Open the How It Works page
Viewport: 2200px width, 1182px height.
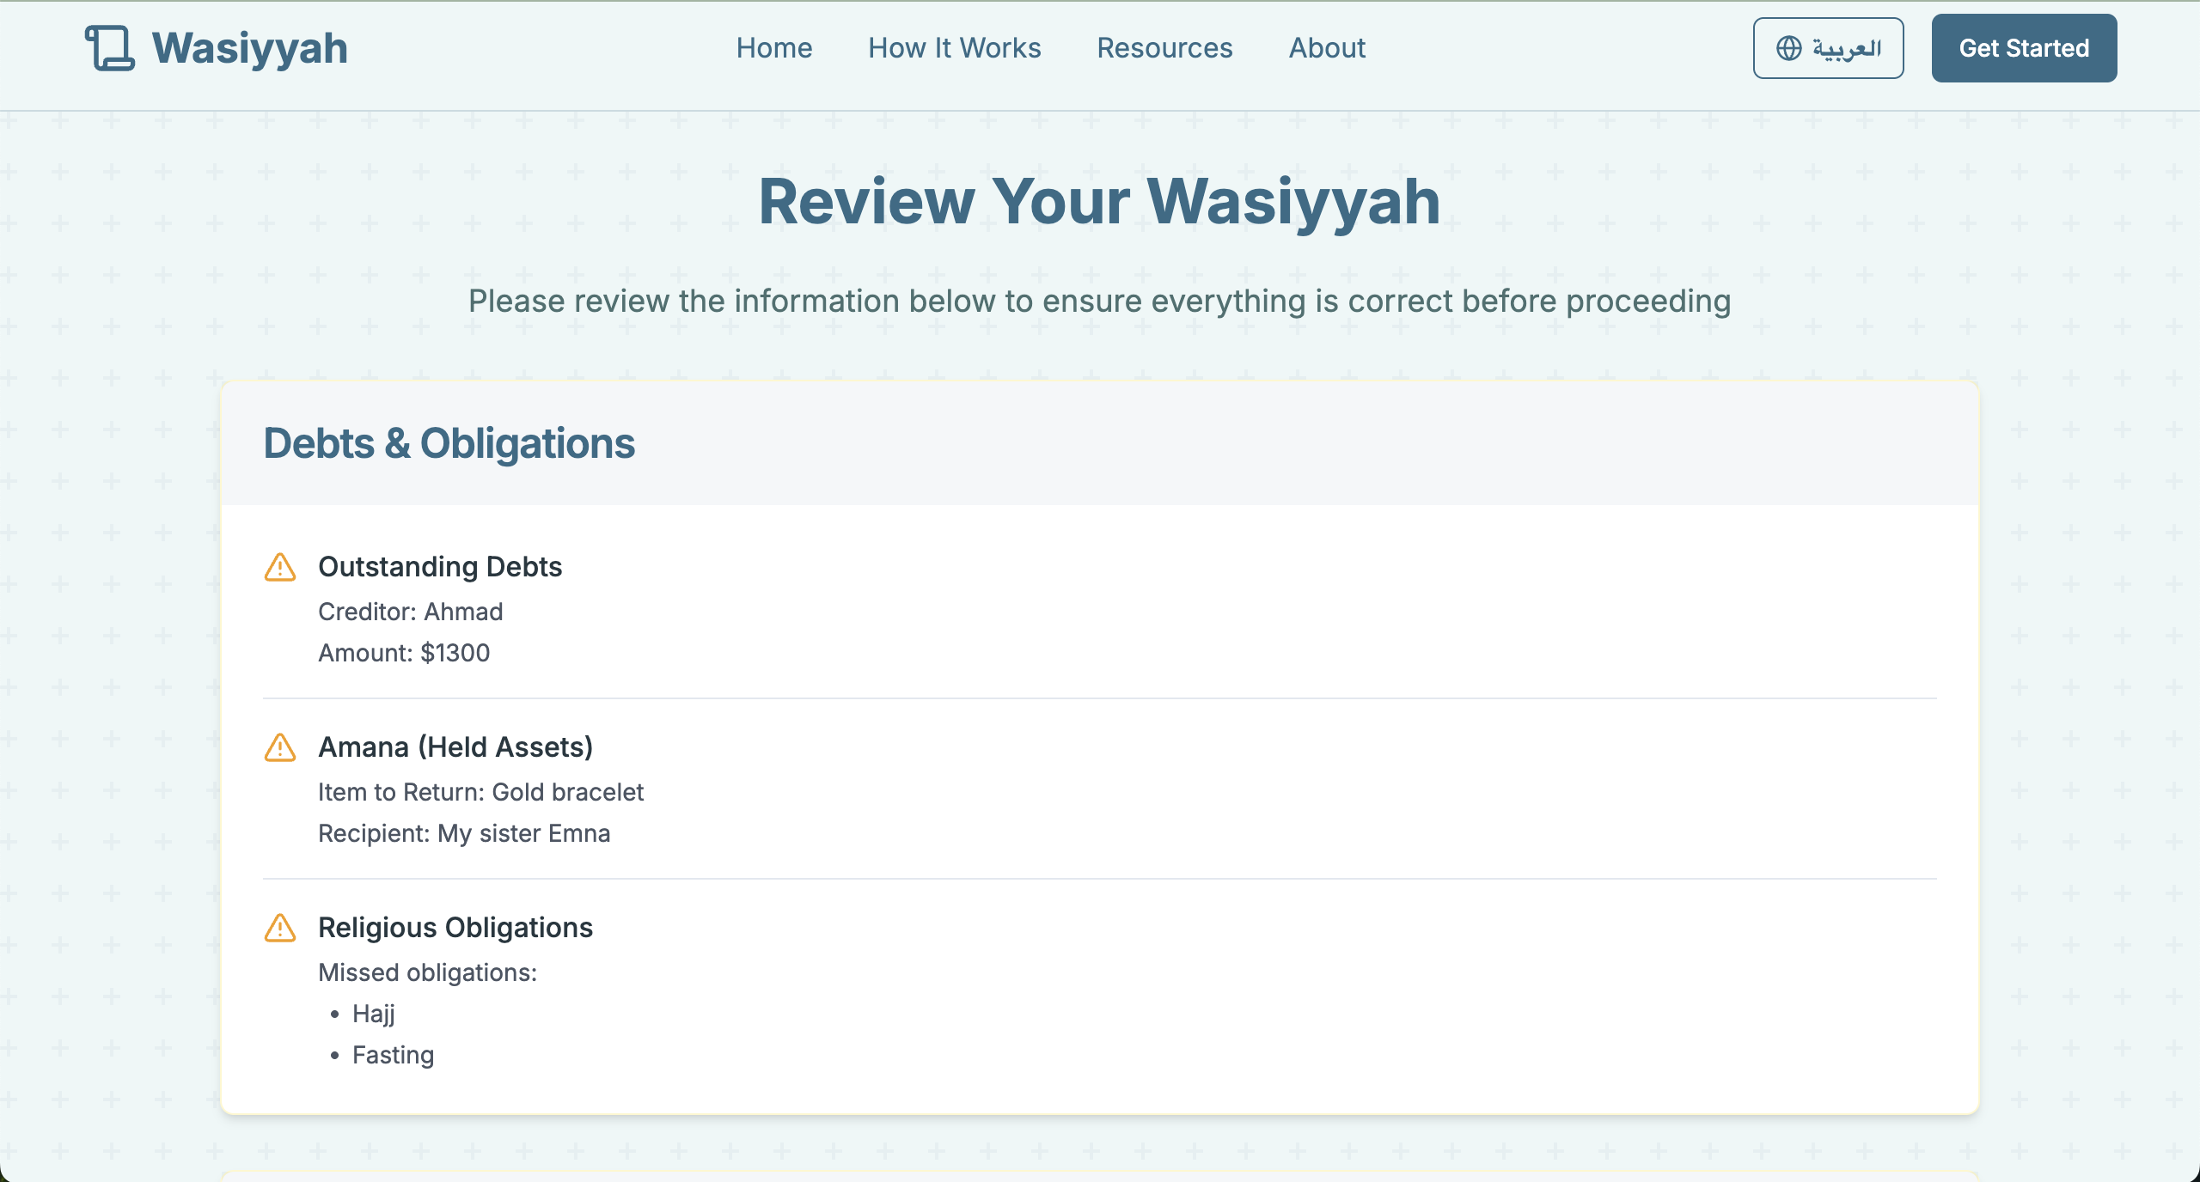(x=954, y=48)
